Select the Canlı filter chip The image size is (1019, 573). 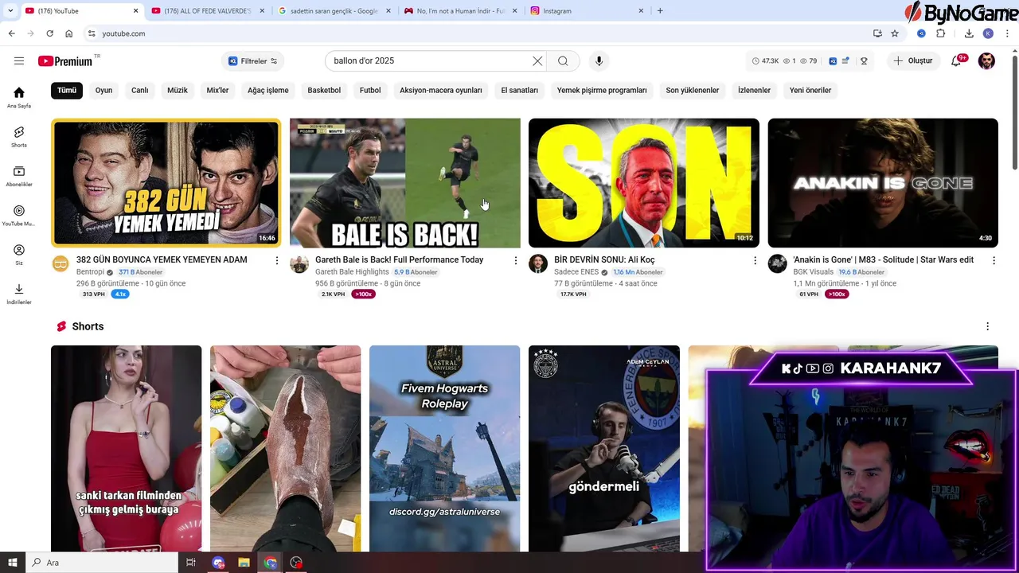tap(139, 90)
